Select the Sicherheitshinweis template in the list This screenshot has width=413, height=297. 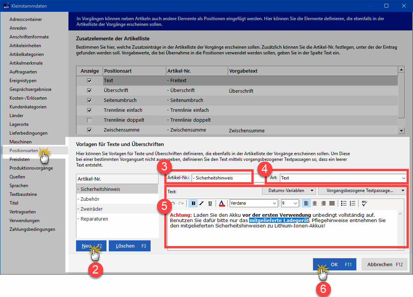click(x=117, y=189)
